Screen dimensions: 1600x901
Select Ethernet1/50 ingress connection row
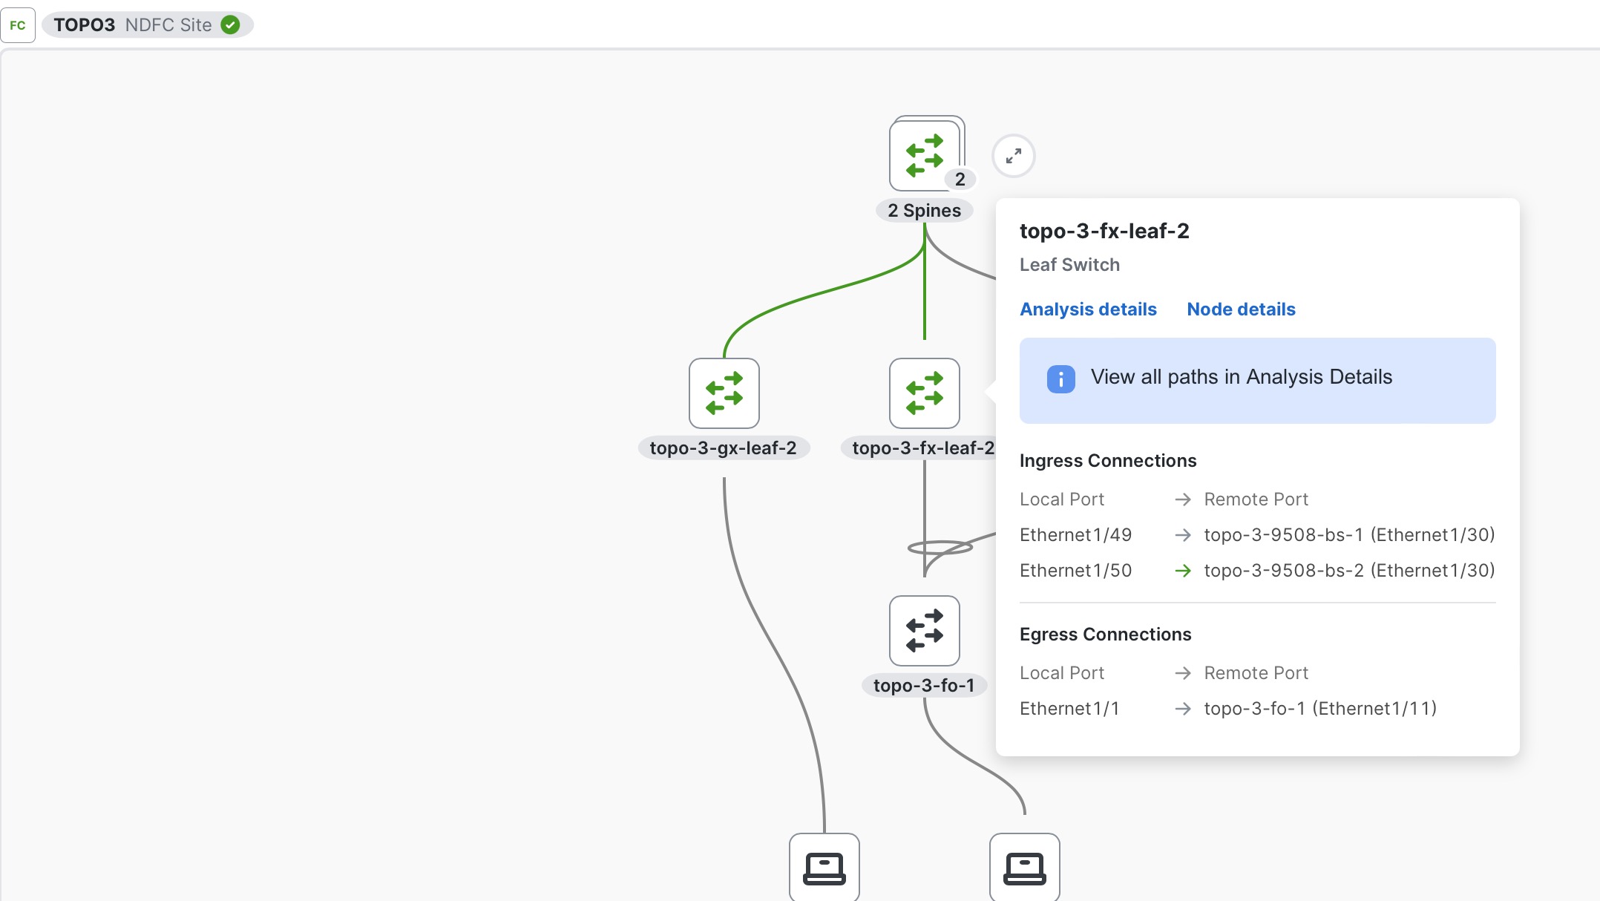coord(1257,570)
